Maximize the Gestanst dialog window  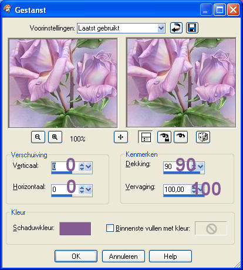coord(220,10)
